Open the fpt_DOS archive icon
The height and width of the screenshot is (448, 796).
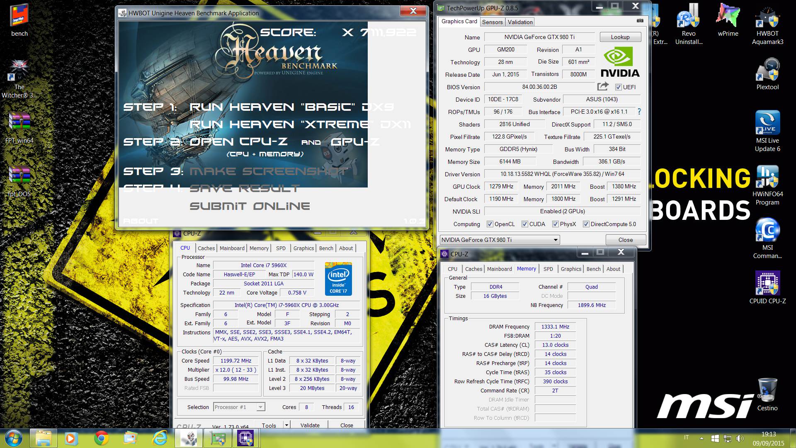point(19,181)
